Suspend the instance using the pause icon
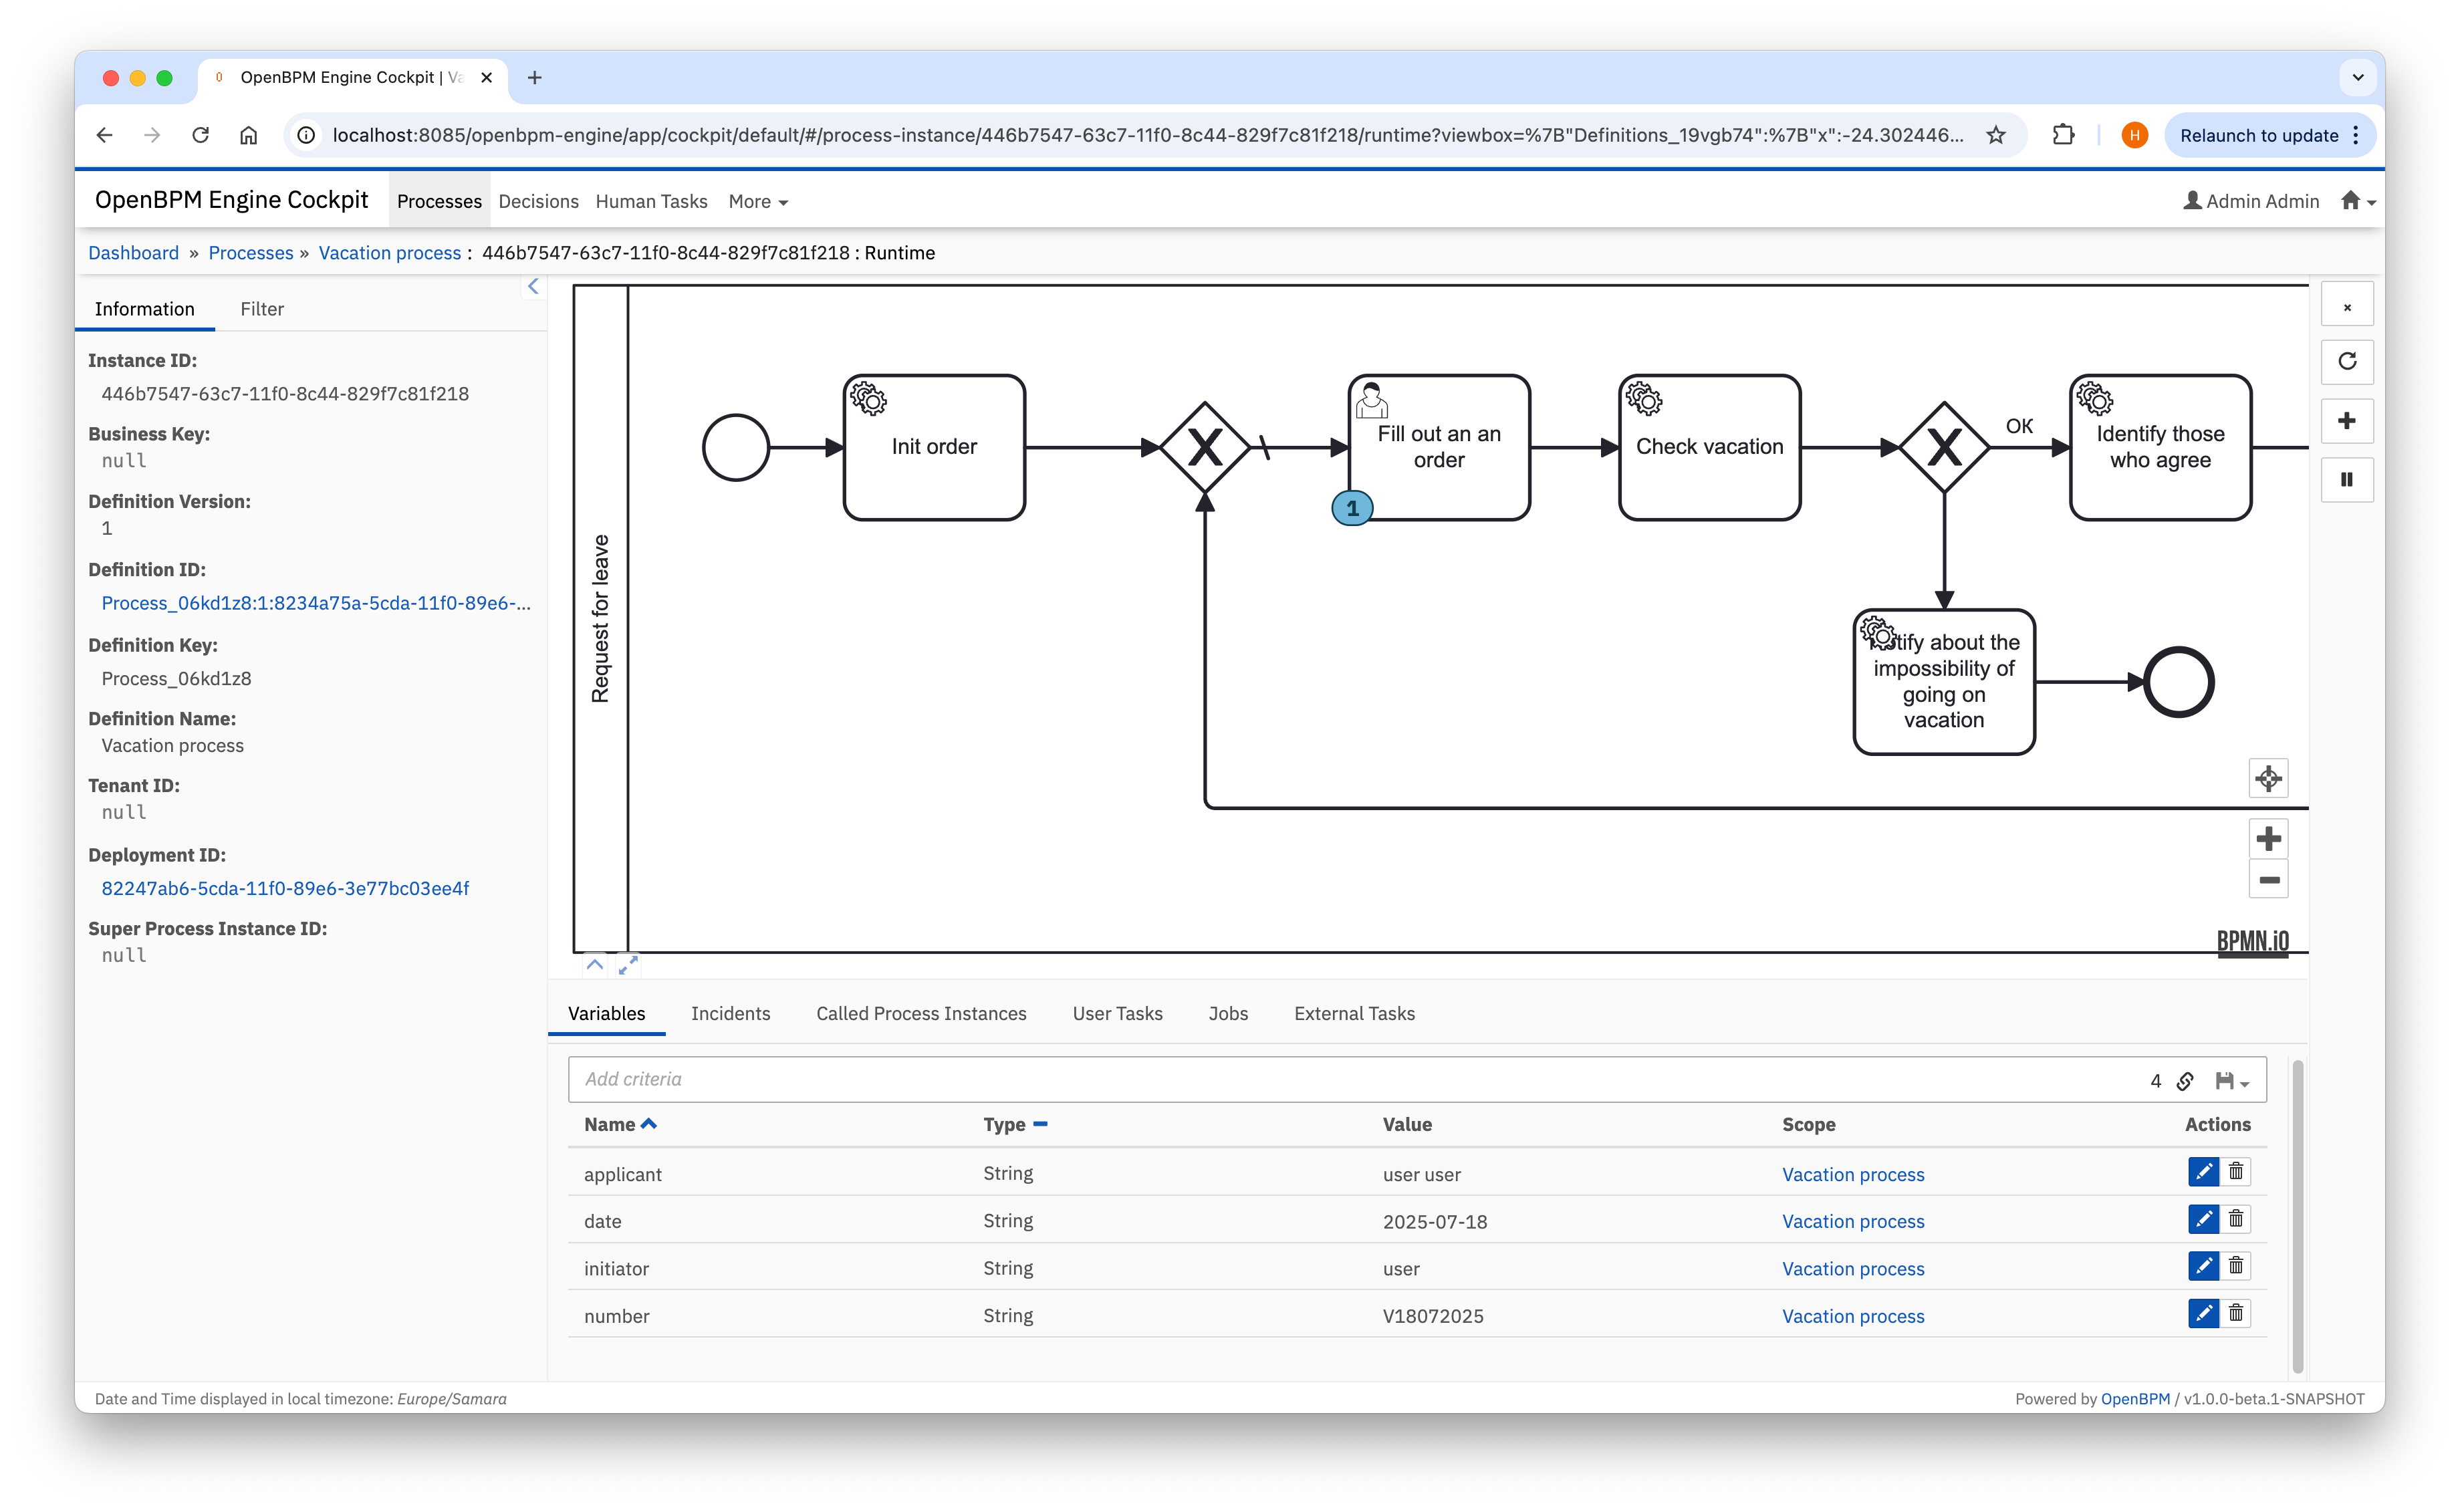This screenshot has height=1512, width=2460. (2348, 480)
